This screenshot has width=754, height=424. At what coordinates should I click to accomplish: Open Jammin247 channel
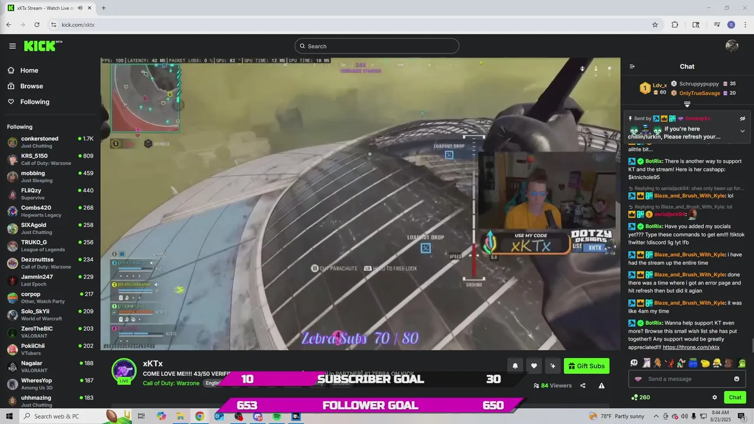coord(50,280)
